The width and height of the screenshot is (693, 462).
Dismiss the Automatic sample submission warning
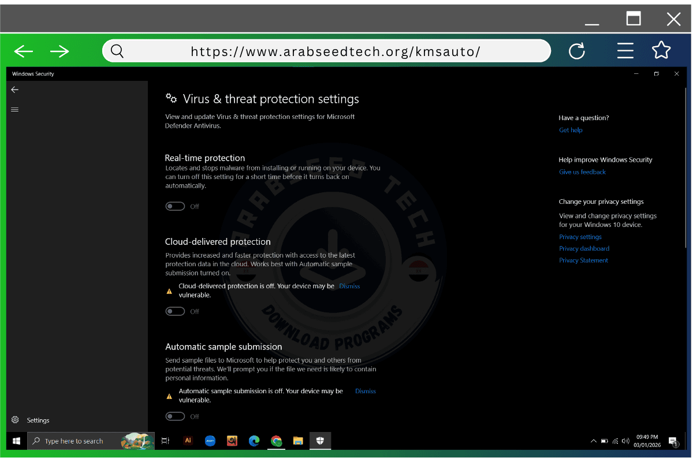pyautogui.click(x=366, y=391)
